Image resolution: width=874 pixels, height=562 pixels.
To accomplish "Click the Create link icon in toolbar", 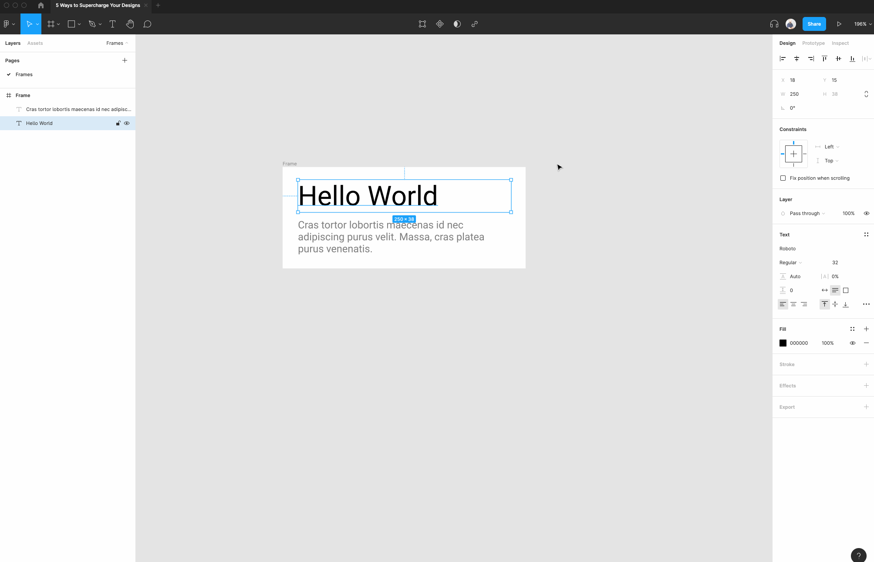I will pyautogui.click(x=475, y=24).
